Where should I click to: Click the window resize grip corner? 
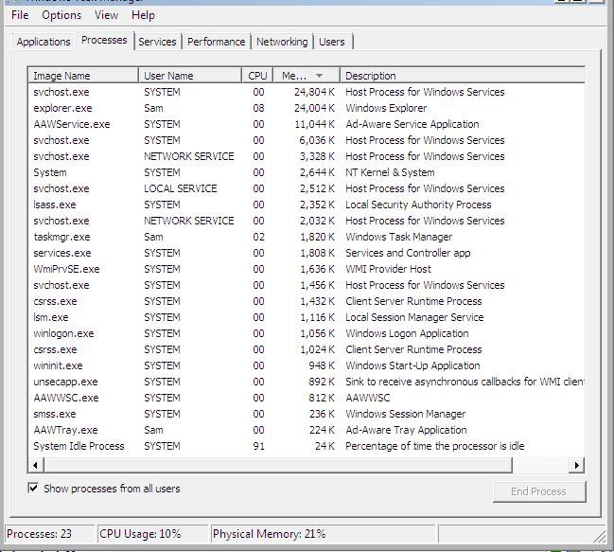pos(600,537)
